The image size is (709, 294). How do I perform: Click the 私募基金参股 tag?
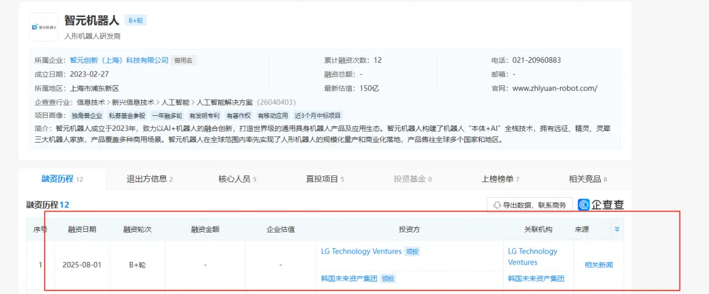click(127, 116)
